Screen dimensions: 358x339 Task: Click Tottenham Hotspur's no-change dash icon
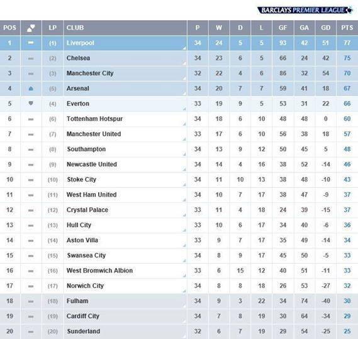pos(31,119)
